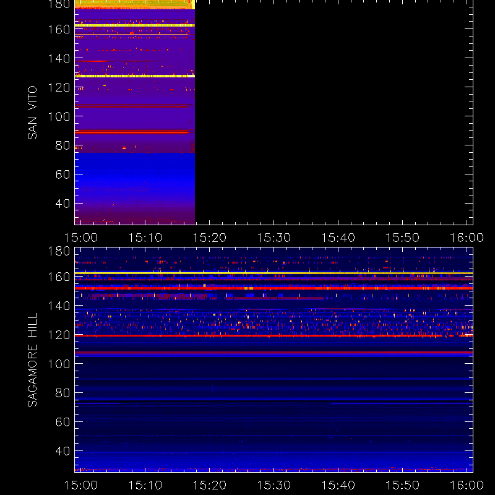The width and height of the screenshot is (495, 495).
Task: Select the 40 label on San Vito axis
Action: click(62, 204)
